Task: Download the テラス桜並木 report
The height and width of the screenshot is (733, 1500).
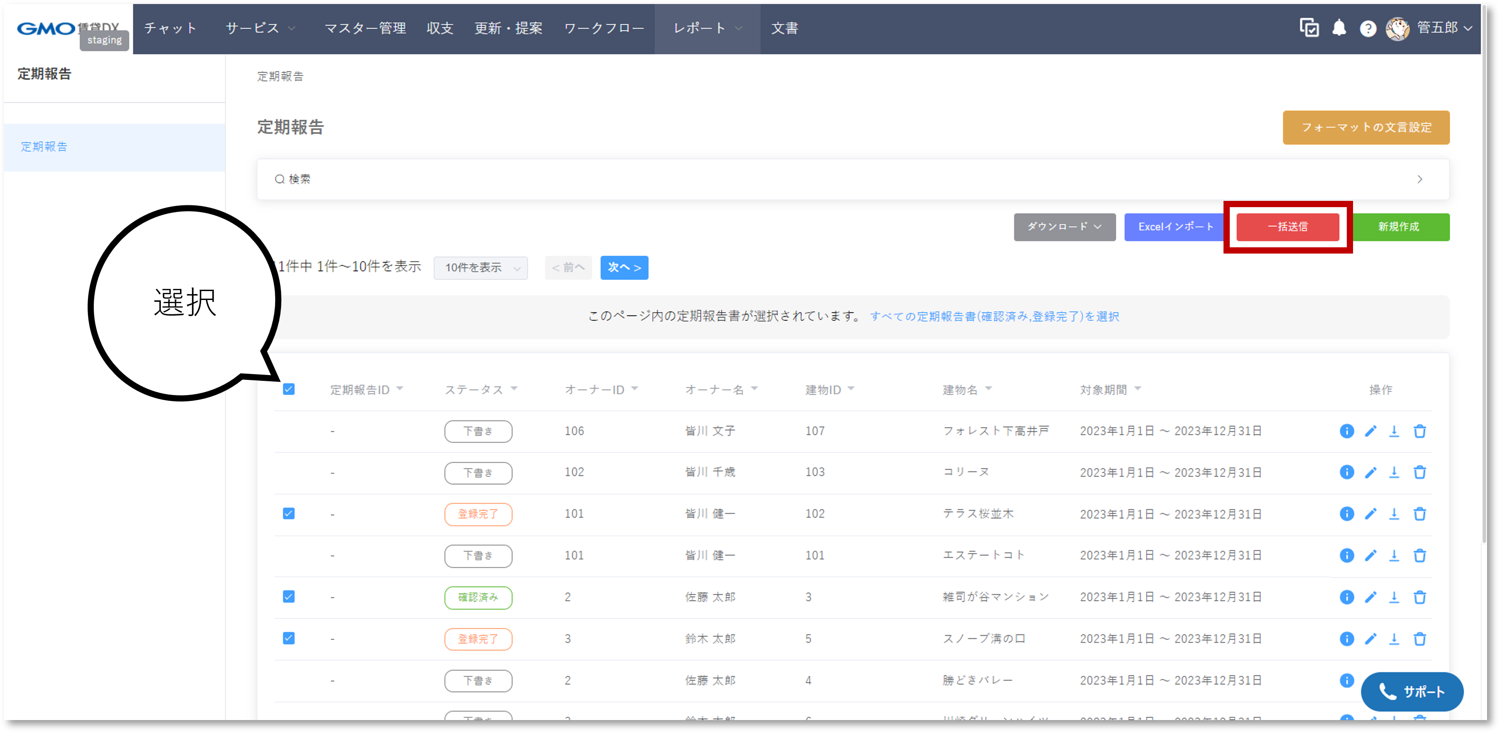Action: click(x=1395, y=514)
